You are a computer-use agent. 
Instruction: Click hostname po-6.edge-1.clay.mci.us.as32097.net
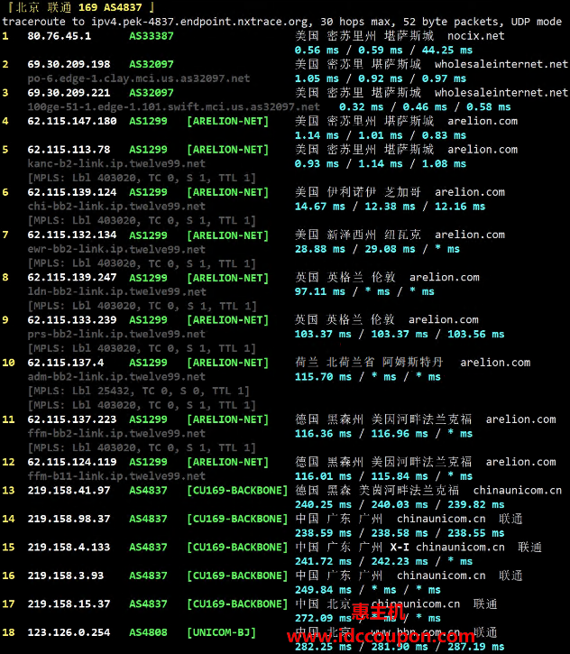click(x=138, y=78)
